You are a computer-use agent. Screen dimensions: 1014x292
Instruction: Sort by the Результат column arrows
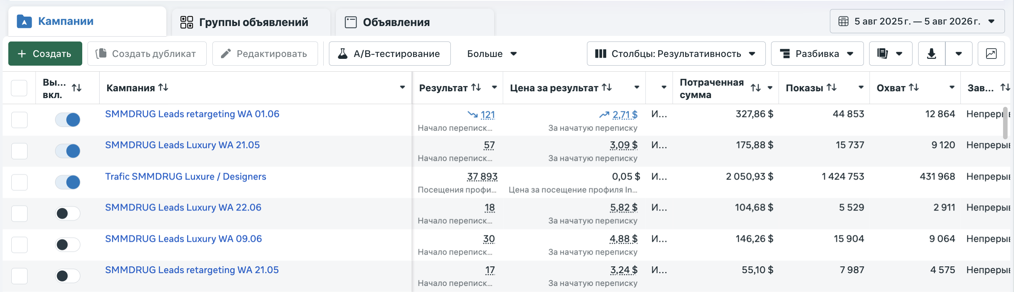pyautogui.click(x=476, y=88)
